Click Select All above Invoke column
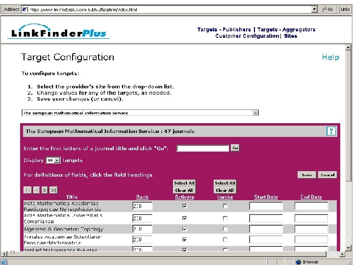 (x=225, y=183)
